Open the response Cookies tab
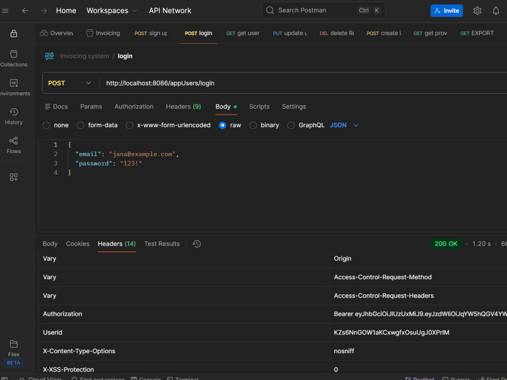 (x=78, y=244)
